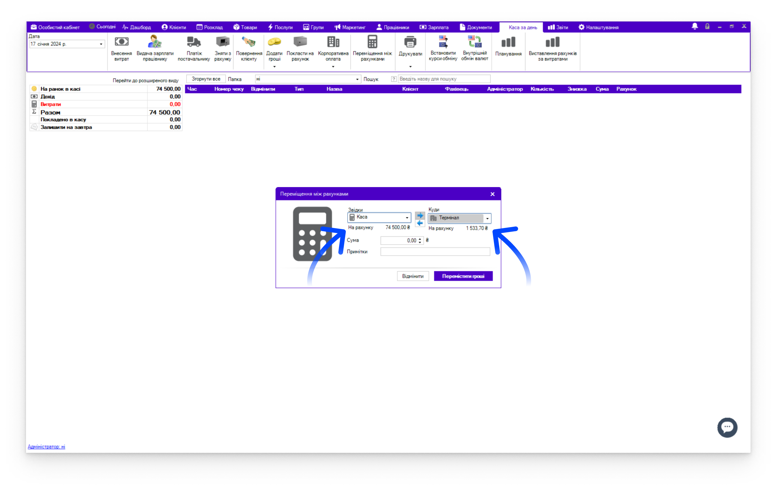Switch to the Зарплата tab
This screenshot has width=783, height=489.
tap(434, 27)
